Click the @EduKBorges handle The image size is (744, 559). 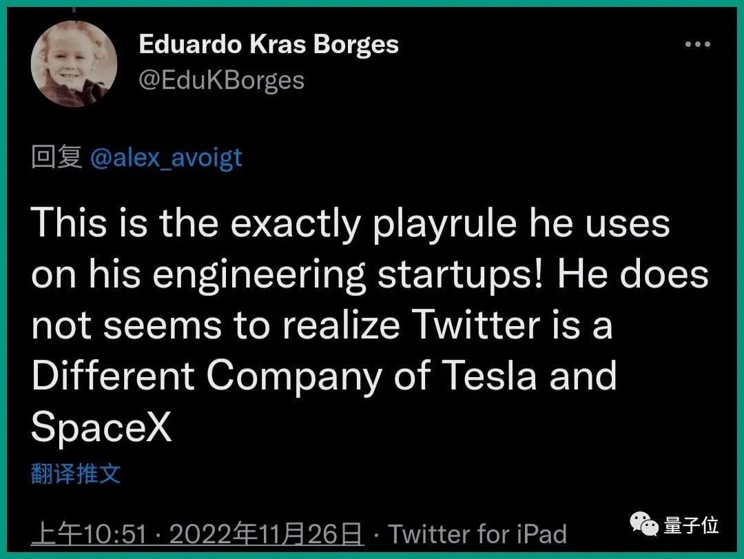pyautogui.click(x=221, y=80)
